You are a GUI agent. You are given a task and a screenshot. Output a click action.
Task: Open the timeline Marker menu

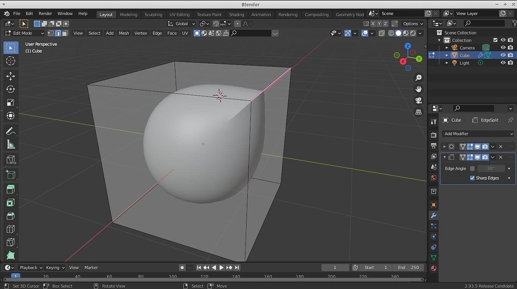(91, 268)
